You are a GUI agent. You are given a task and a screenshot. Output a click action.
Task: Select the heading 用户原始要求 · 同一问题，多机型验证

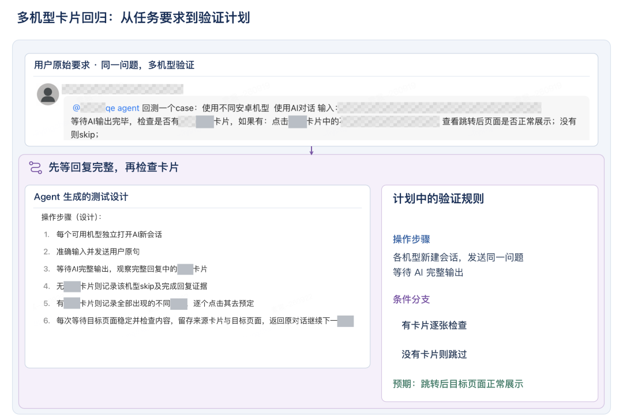[x=114, y=65]
